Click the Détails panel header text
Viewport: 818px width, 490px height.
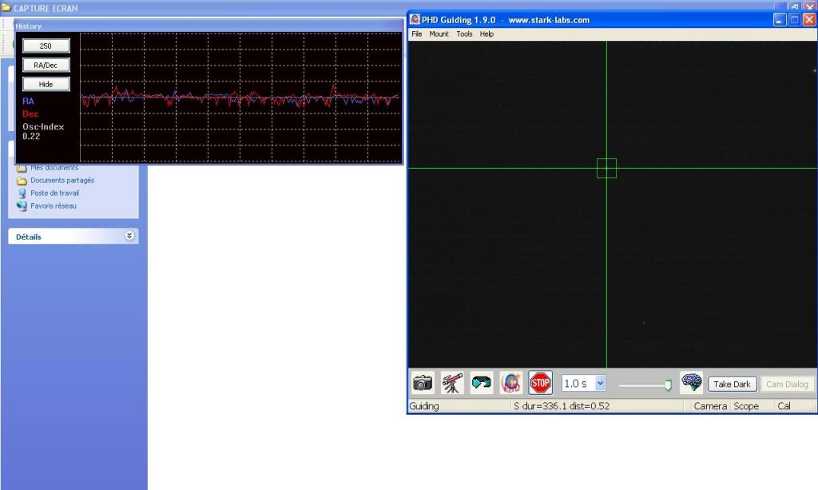pyautogui.click(x=28, y=237)
